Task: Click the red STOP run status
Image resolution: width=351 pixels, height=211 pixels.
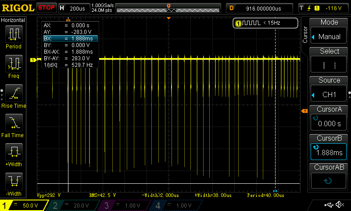Action: [46, 8]
